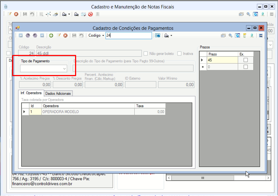Screen dimensions: 278x196
Task: Edit the payment condition with pencil icon
Action: point(59,36)
